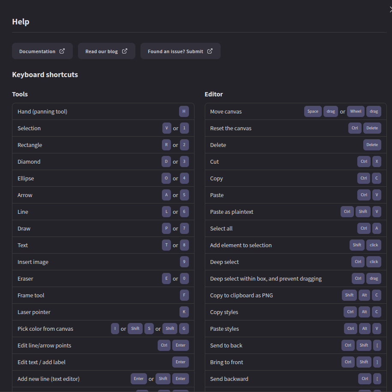
Task: Click the V key badge in the Selection row
Action: click(x=167, y=128)
